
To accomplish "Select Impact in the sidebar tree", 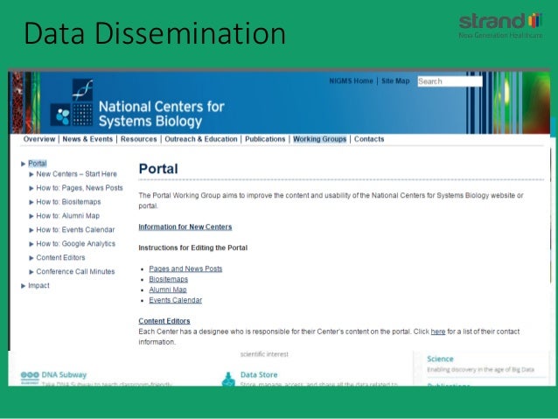I will point(38,285).
